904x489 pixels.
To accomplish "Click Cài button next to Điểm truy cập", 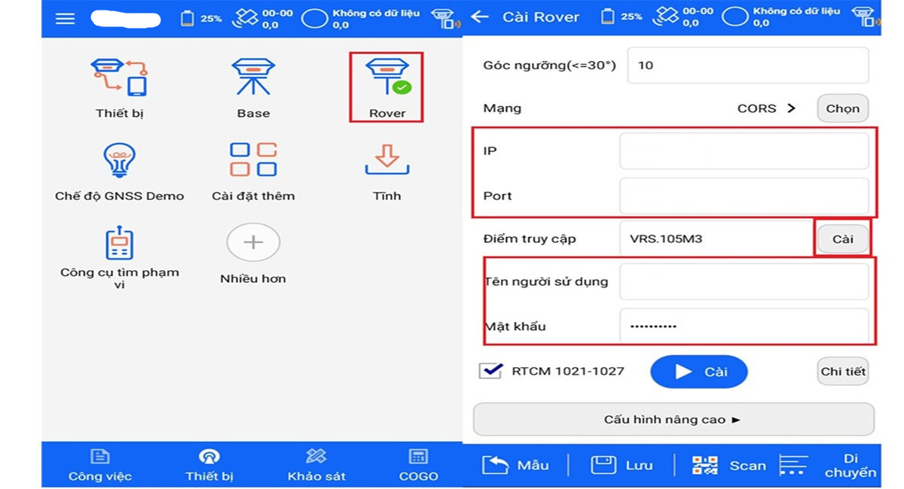I will coord(843,239).
